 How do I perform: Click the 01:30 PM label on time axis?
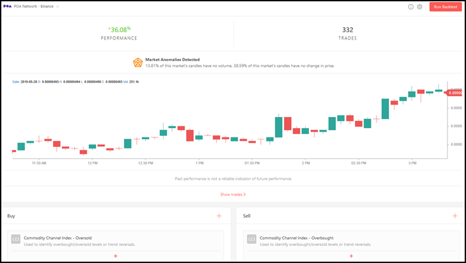(x=252, y=163)
